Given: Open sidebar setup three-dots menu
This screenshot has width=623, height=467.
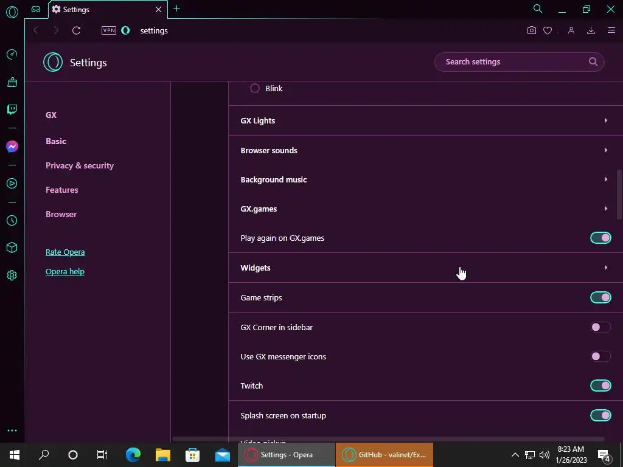Looking at the screenshot, I should (12, 431).
